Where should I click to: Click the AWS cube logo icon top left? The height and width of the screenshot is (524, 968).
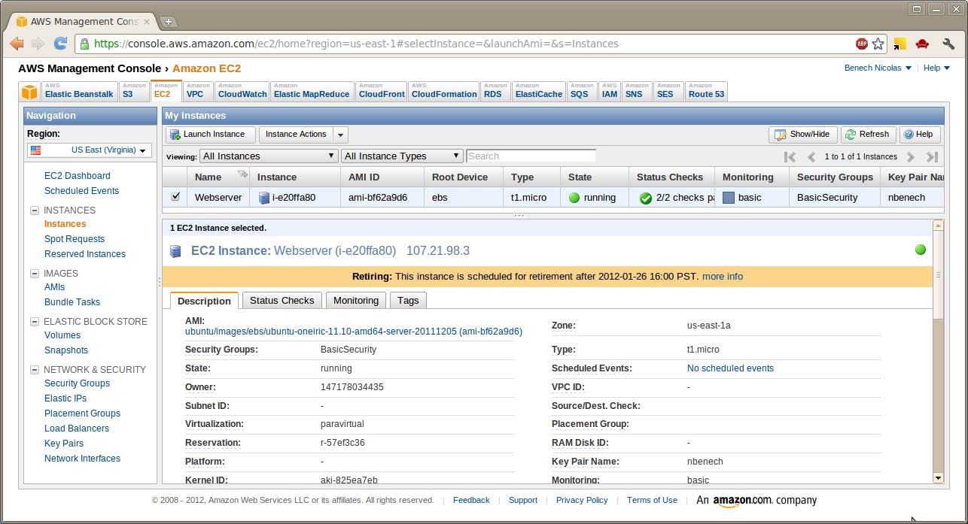pos(29,91)
